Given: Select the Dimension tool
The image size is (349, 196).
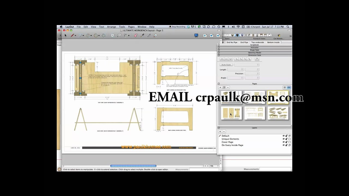Looking at the screenshot, I should click(126, 35).
